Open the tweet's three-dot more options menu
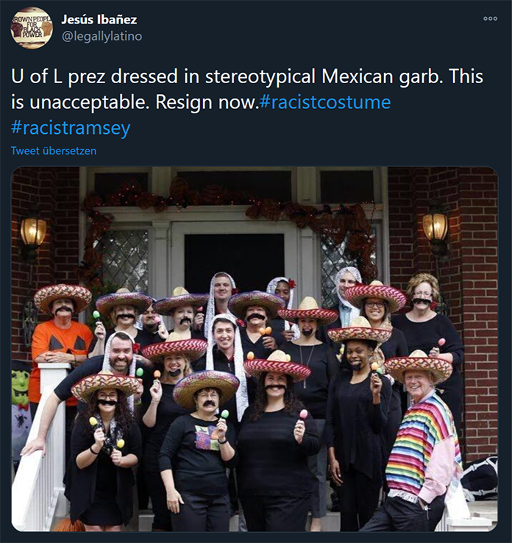 (x=490, y=18)
